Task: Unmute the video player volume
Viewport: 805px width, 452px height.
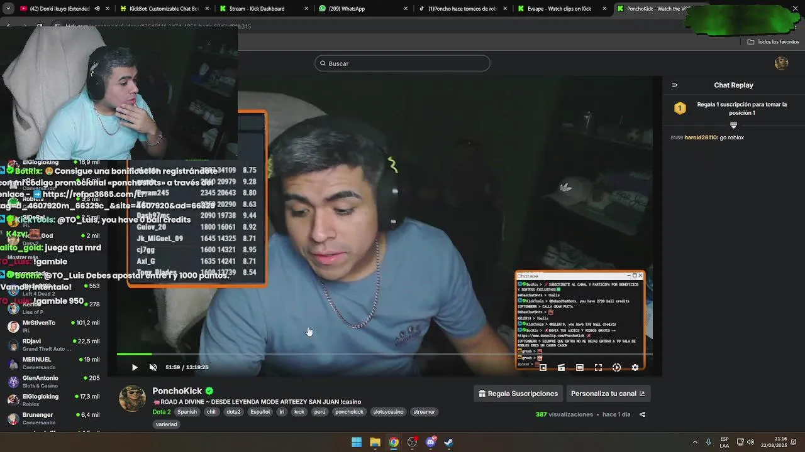Action: click(153, 367)
